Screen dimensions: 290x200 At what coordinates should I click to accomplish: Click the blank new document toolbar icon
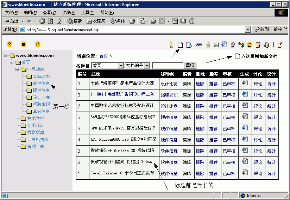[180, 45]
